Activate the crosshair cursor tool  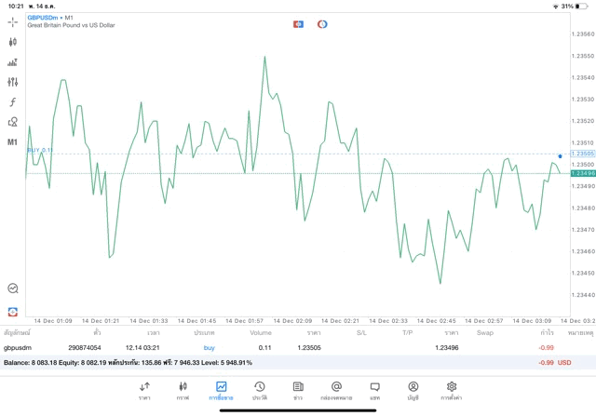click(x=12, y=22)
